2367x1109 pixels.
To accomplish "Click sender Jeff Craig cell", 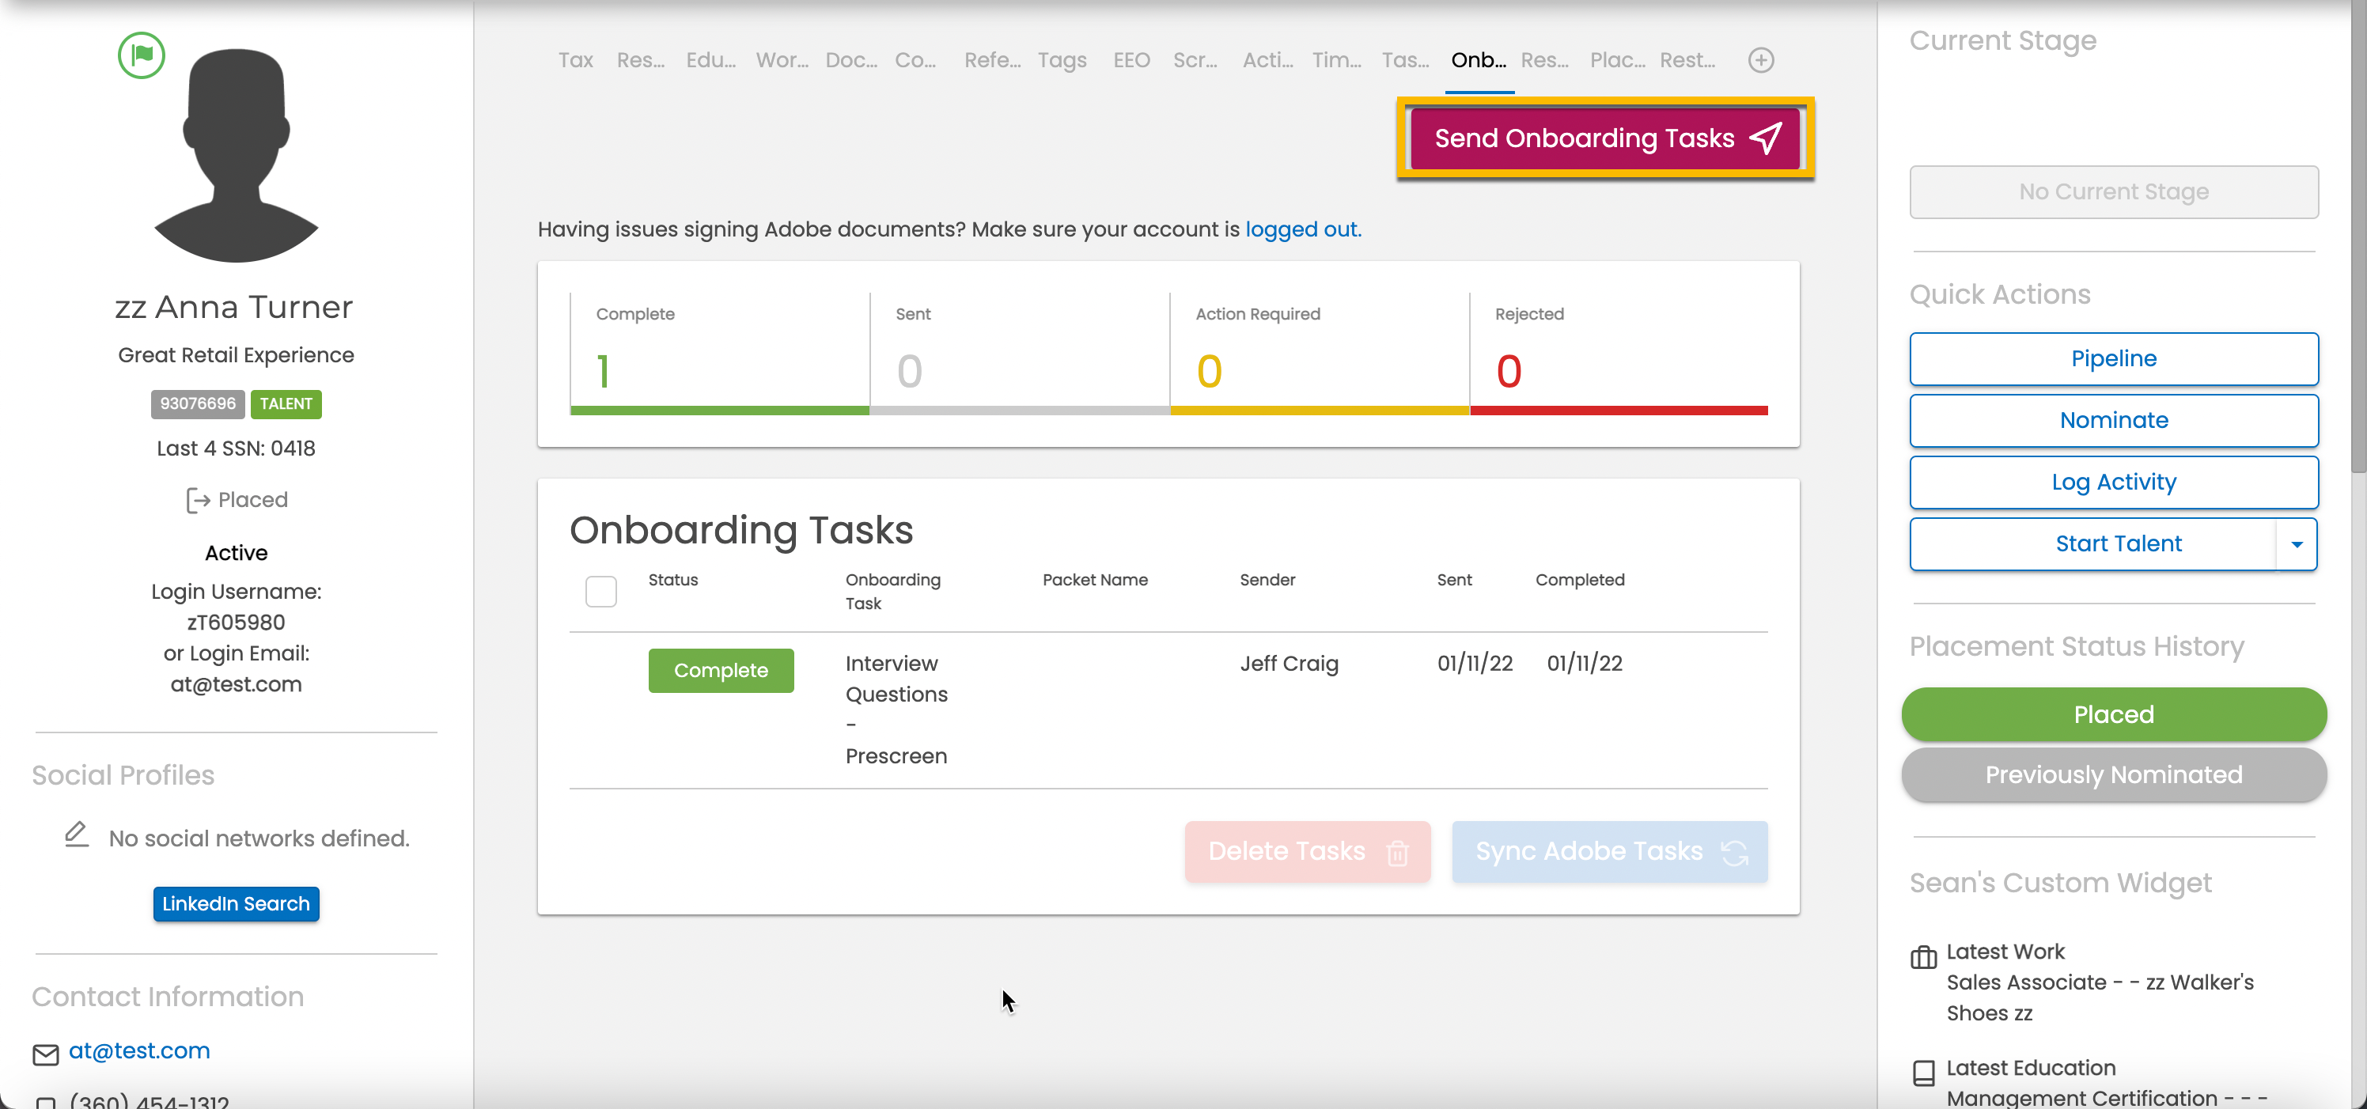I will [x=1288, y=664].
